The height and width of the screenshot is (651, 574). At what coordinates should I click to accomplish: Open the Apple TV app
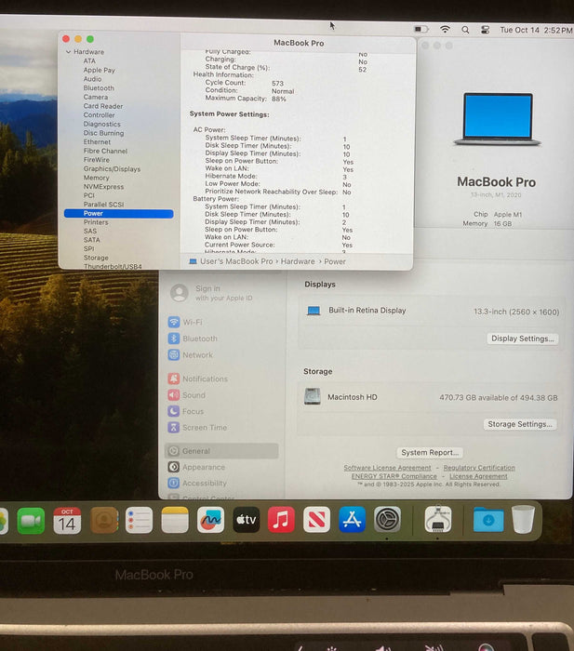click(x=247, y=519)
